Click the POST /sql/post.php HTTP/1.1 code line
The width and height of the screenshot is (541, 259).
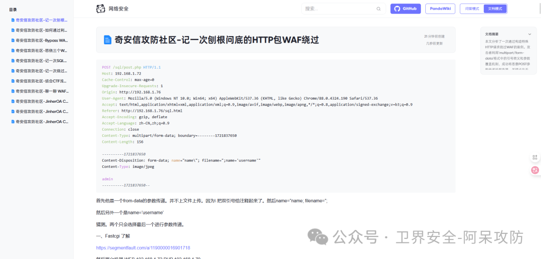click(x=131, y=67)
